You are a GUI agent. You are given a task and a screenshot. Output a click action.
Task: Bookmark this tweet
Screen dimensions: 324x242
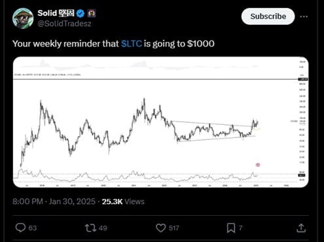(231, 228)
